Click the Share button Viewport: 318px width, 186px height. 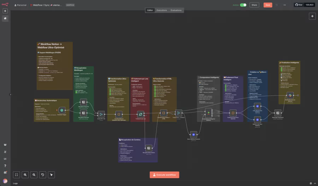pos(254,5)
